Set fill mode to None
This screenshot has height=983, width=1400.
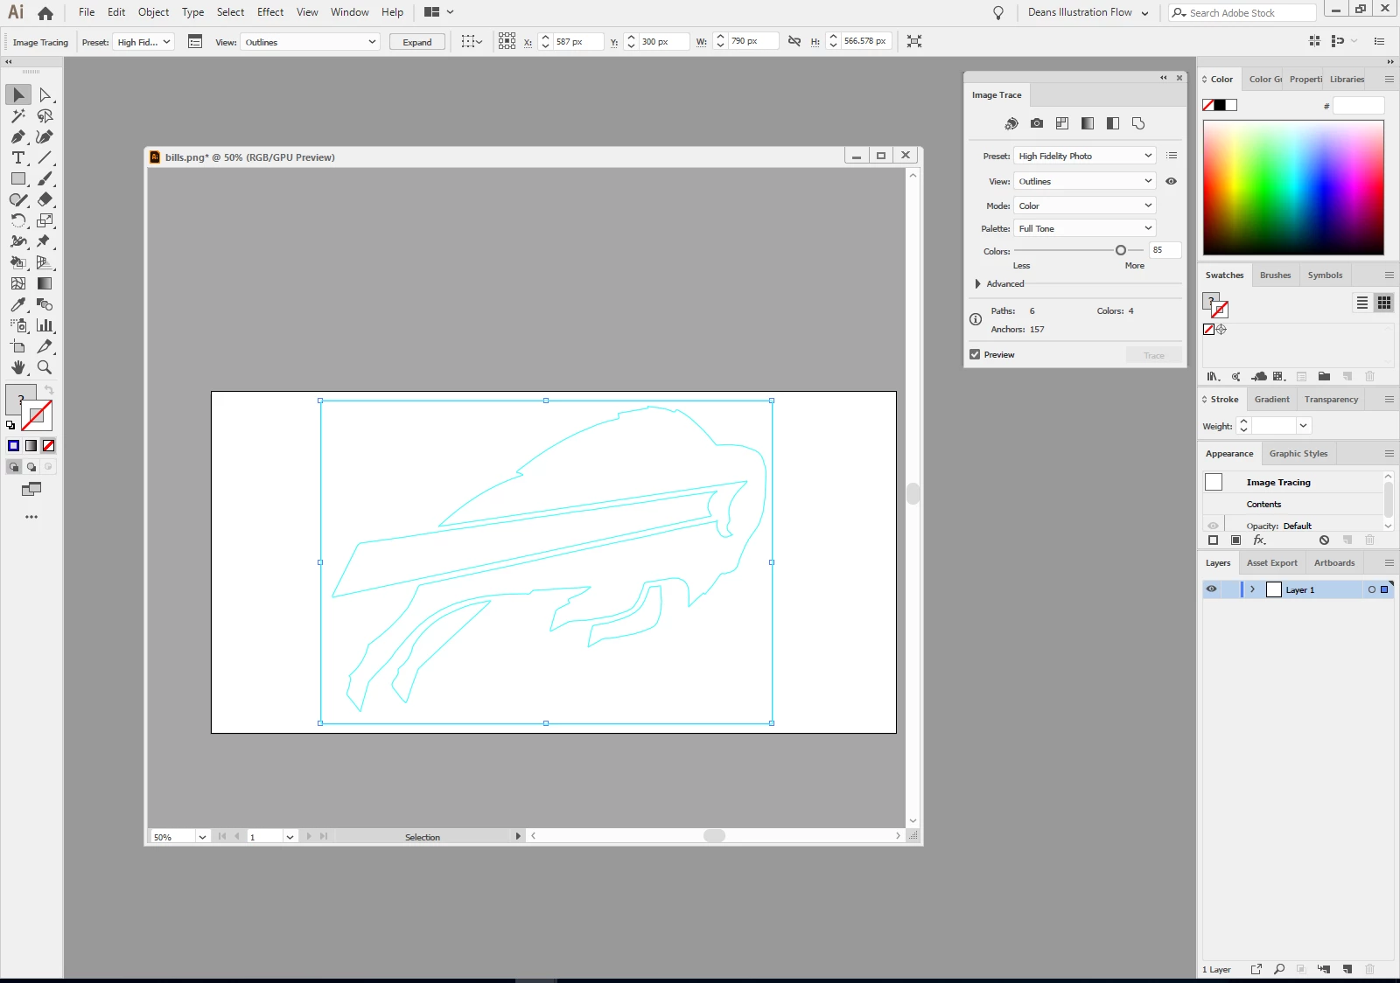point(49,446)
